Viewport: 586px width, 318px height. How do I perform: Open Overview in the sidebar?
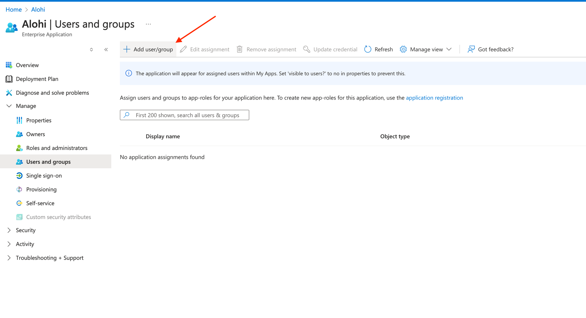point(27,65)
